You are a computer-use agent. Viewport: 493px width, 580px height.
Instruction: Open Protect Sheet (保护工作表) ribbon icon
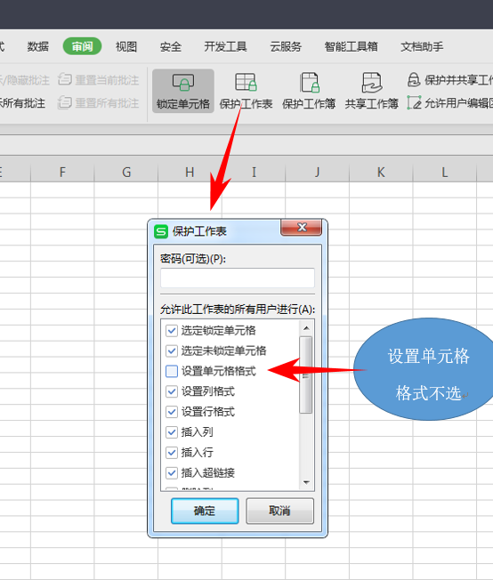pos(246,82)
